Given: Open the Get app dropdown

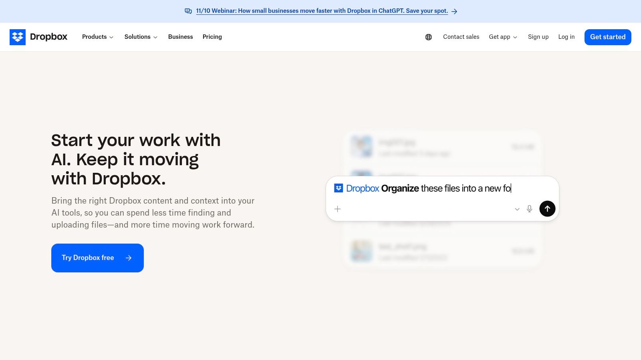Looking at the screenshot, I should coord(503,37).
